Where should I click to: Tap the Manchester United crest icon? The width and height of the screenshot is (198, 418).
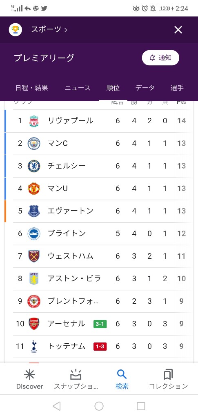click(34, 189)
